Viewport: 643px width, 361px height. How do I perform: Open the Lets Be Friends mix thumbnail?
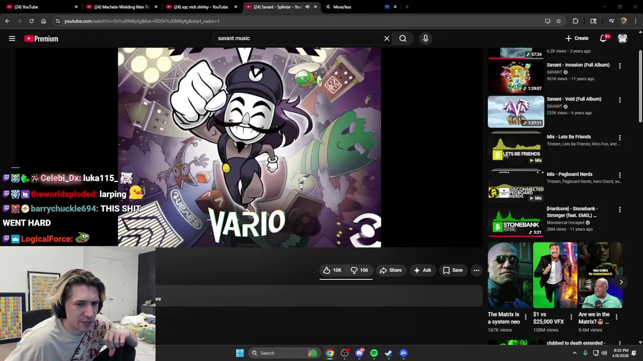click(x=516, y=149)
